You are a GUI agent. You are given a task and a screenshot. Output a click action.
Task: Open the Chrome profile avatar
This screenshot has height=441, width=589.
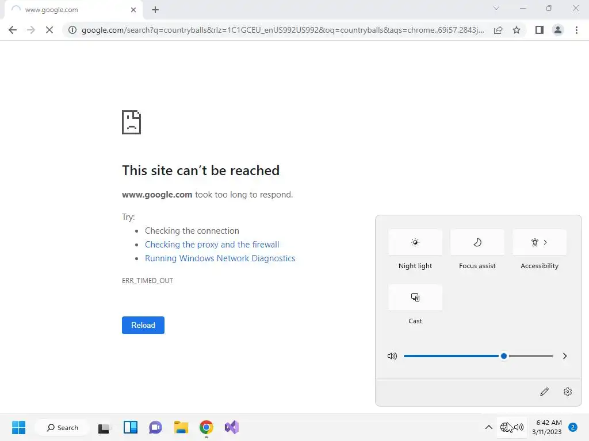click(558, 30)
